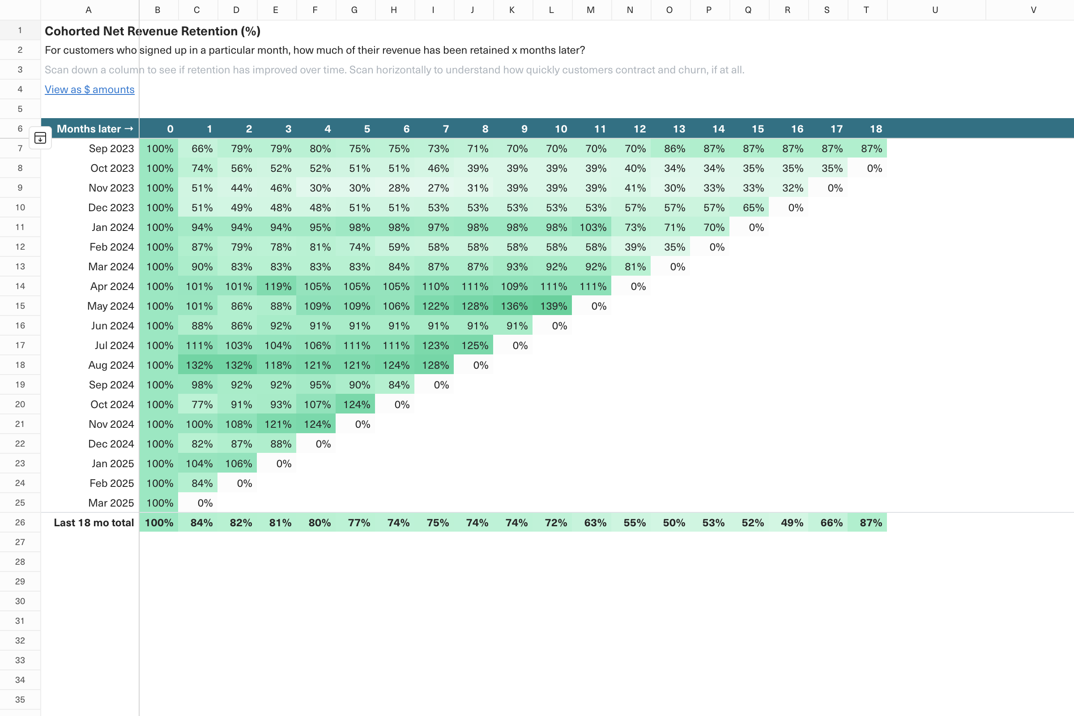
Task: Select row 1 header
Action: click(20, 30)
